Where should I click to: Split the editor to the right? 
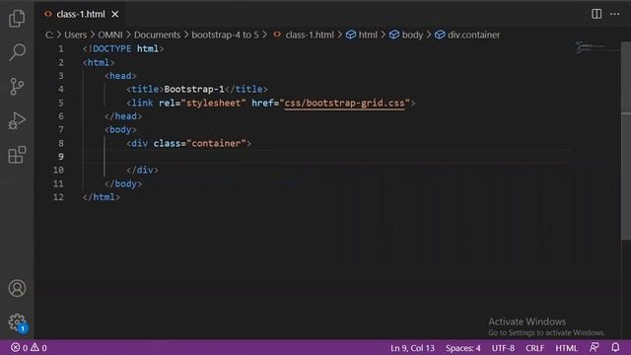click(596, 14)
